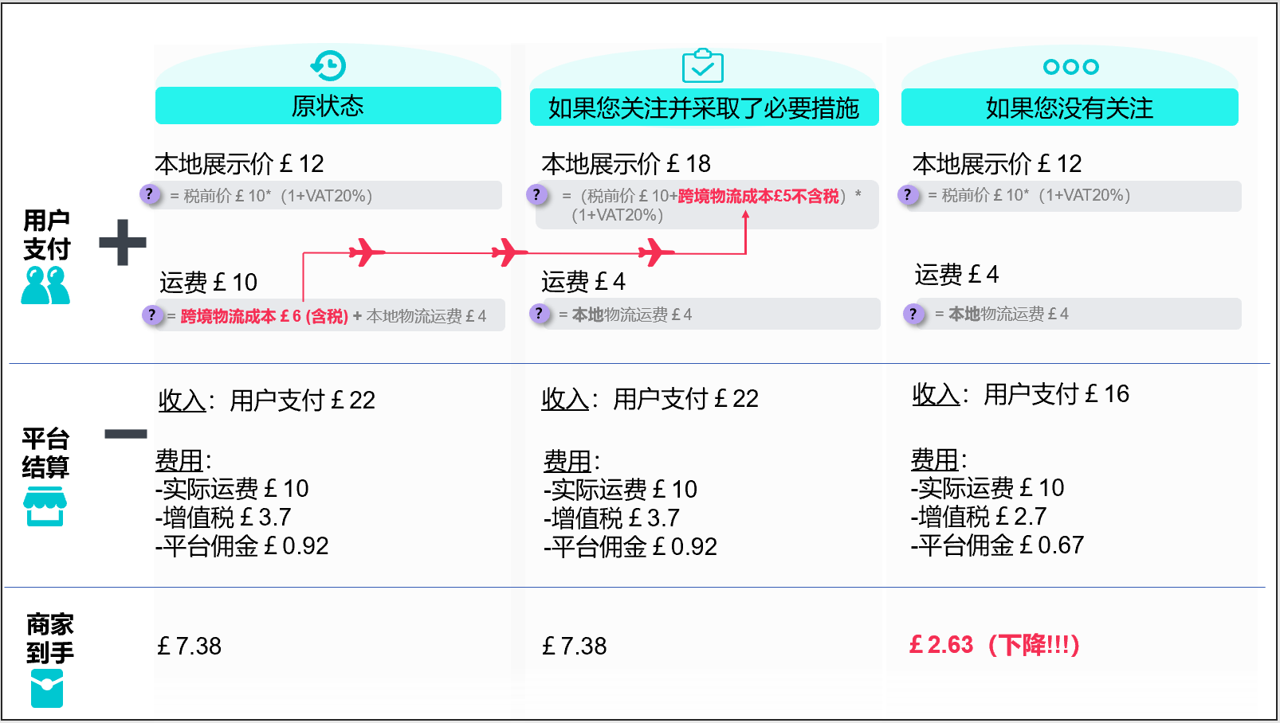Open help icon beside 跨境物流成本 £6 (含税)
This screenshot has width=1280, height=723.
[151, 315]
